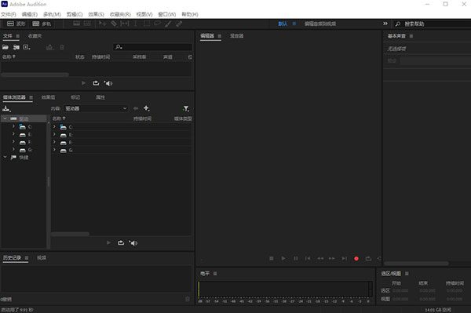Toggle auto-play speaker in Media Browser
The width and height of the screenshot is (471, 313).
[x=133, y=242]
